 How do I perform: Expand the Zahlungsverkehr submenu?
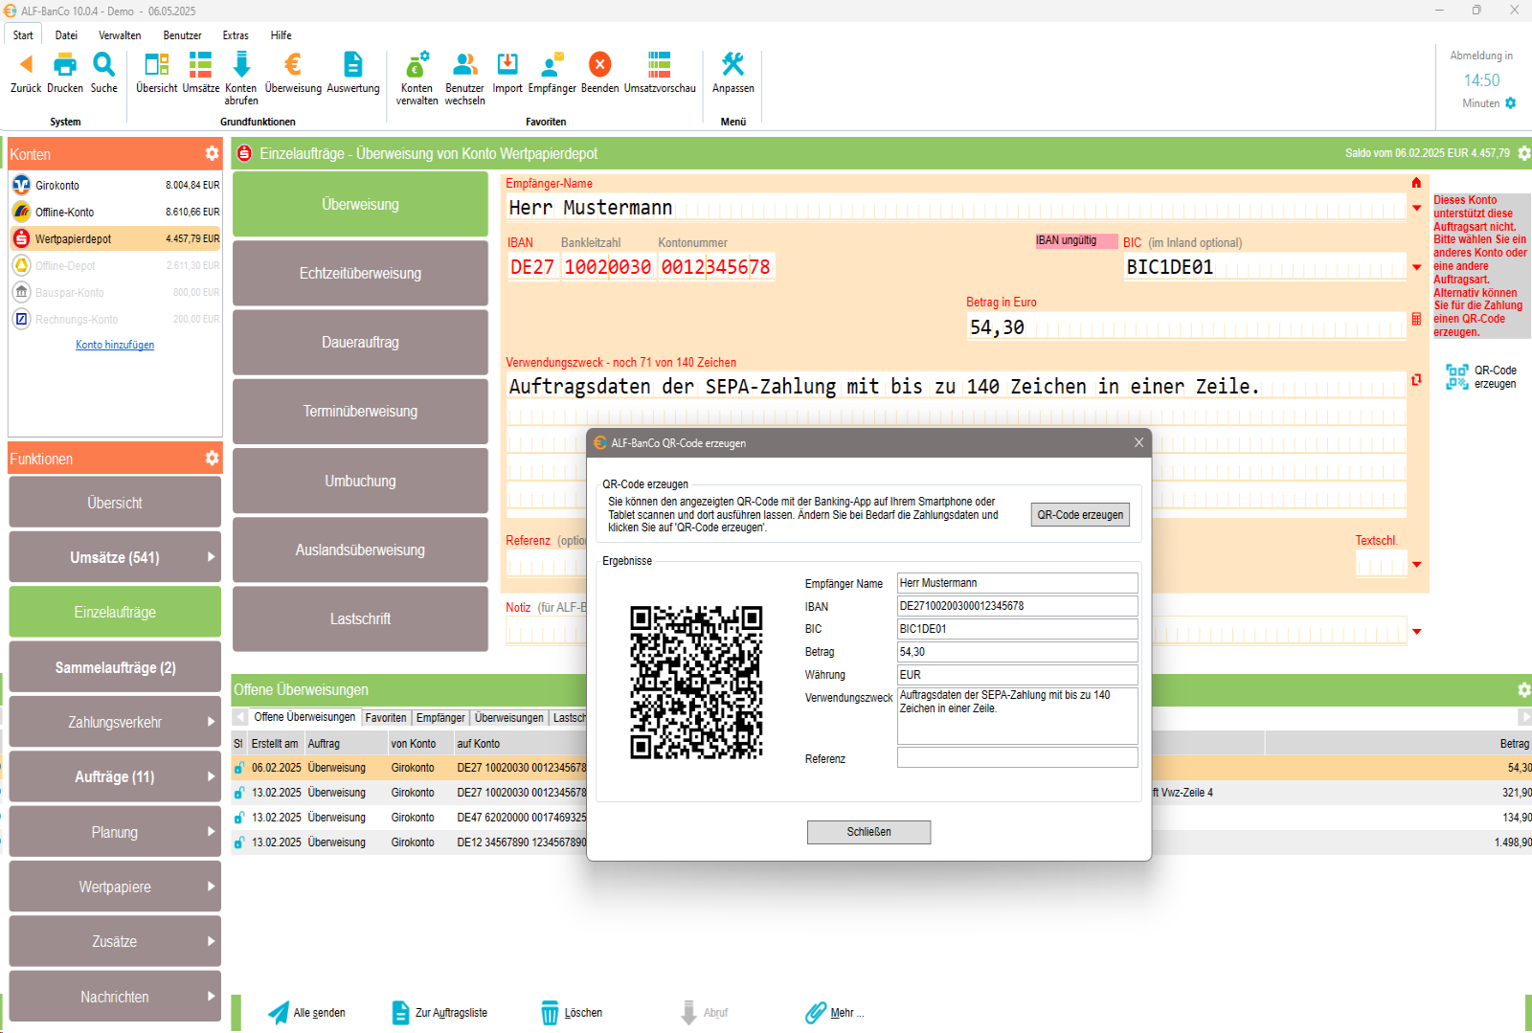[x=211, y=722]
